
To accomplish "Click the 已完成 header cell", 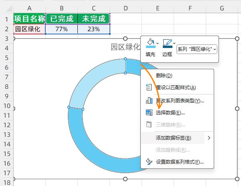I will pyautogui.click(x=61, y=18).
